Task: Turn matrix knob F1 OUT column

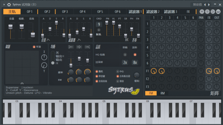Action: tap(217, 71)
